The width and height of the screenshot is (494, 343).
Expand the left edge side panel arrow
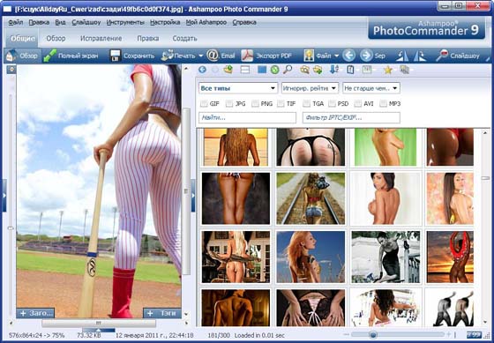point(4,195)
